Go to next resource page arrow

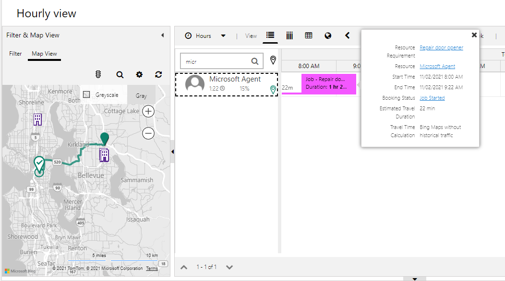click(x=229, y=267)
